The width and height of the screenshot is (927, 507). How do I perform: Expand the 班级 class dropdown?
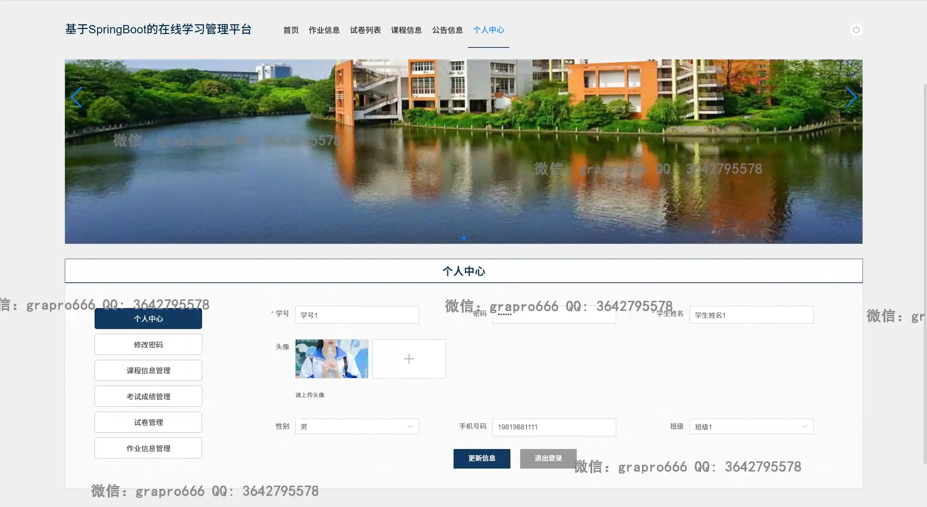[x=751, y=427]
